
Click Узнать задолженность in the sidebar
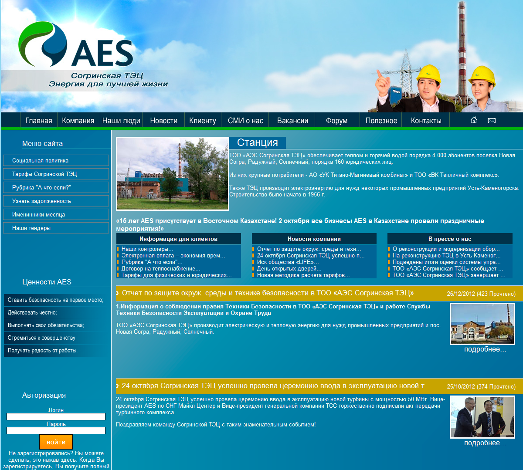[x=56, y=201]
